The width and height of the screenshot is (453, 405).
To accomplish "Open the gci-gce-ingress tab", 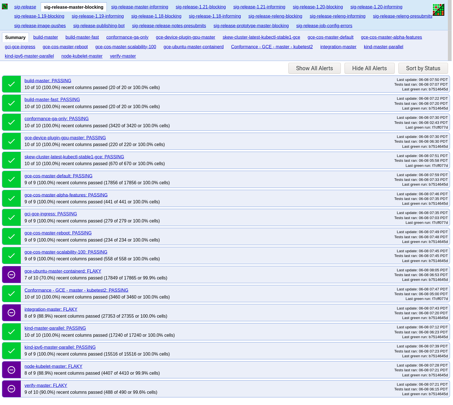I will pyautogui.click(x=20, y=47).
